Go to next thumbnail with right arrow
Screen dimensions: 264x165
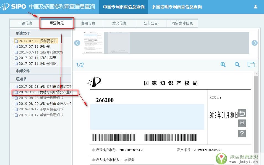tap(254, 43)
